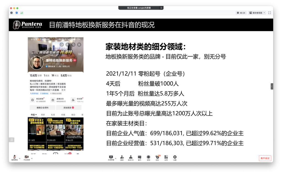This screenshot has height=174, width=282.
Task: Open the list panel icon at left edge
Action: point(12,140)
